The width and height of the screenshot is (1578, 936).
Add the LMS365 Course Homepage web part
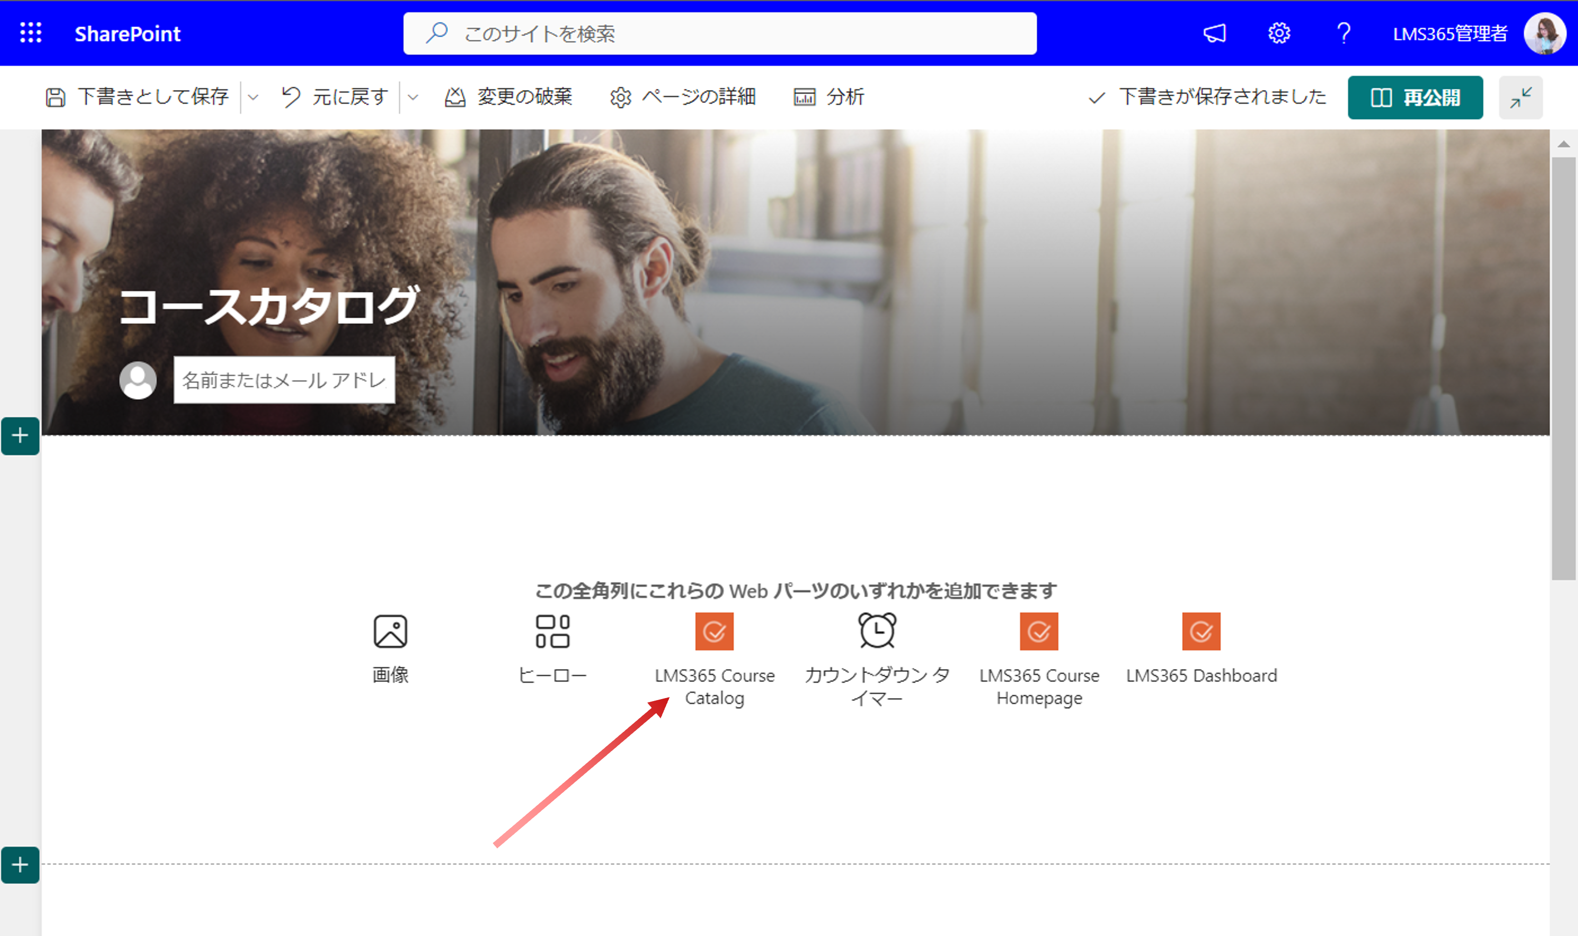[x=1039, y=660]
